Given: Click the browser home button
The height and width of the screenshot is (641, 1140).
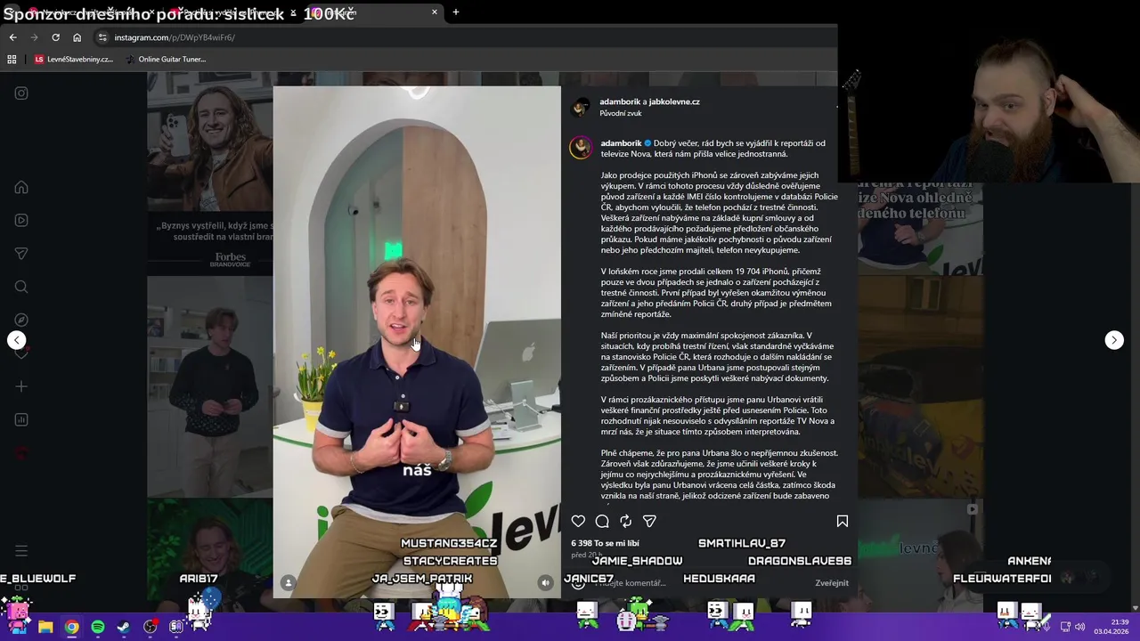Looking at the screenshot, I should point(77,37).
